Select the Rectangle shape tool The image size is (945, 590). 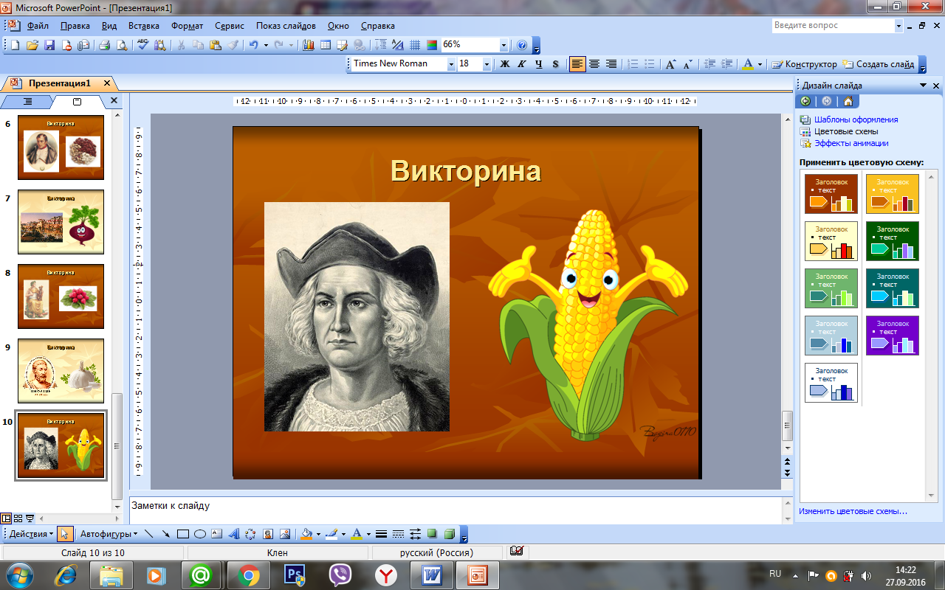click(183, 534)
